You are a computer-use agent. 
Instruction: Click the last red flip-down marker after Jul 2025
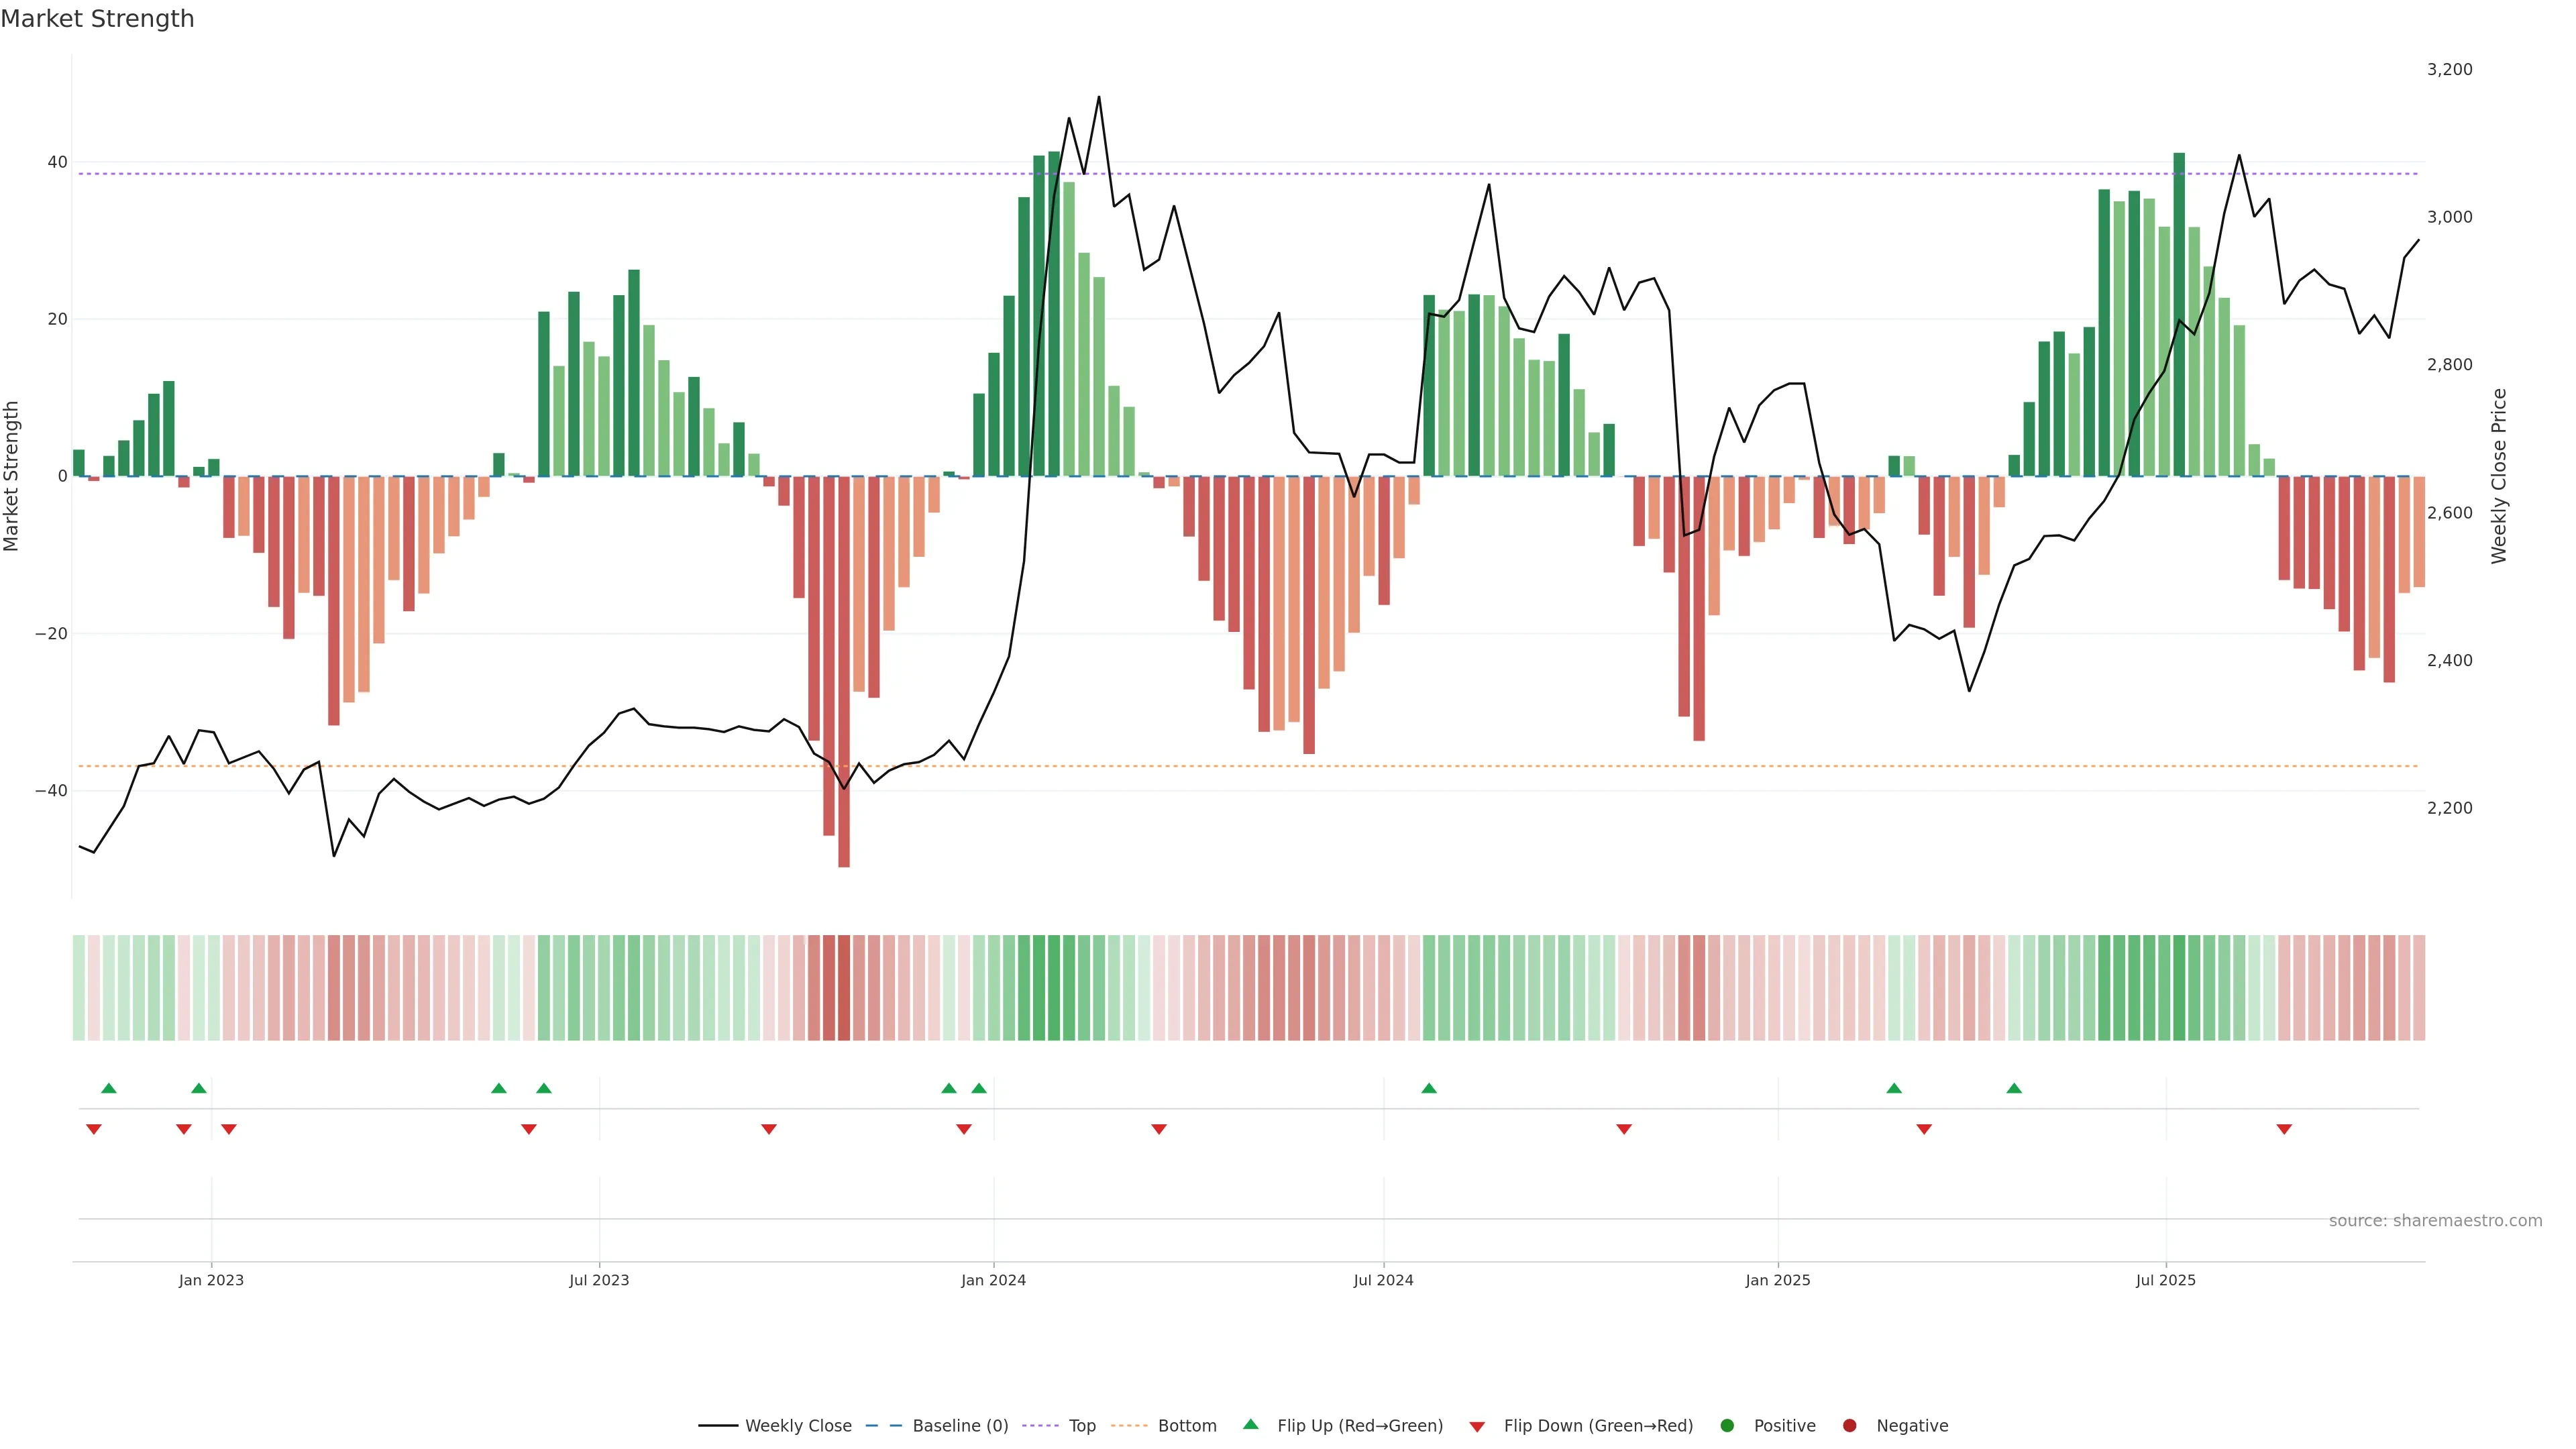click(2284, 1129)
